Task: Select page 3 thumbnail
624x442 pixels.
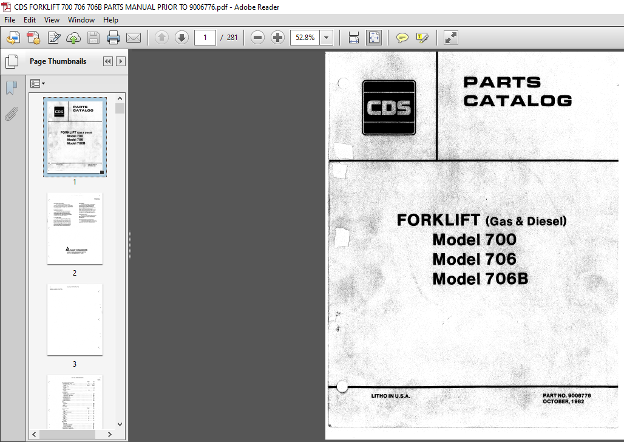Action: [75, 319]
